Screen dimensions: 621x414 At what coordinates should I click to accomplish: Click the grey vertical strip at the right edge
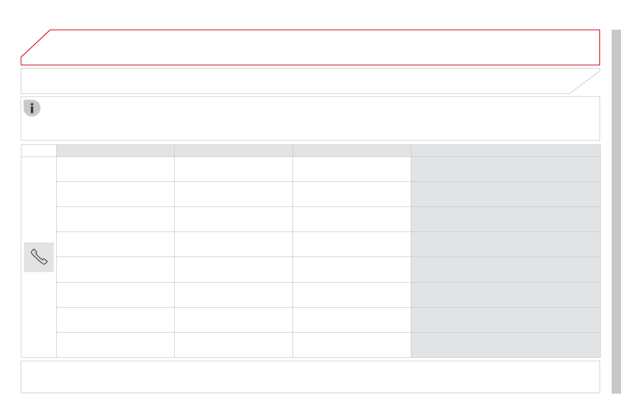pyautogui.click(x=616, y=211)
